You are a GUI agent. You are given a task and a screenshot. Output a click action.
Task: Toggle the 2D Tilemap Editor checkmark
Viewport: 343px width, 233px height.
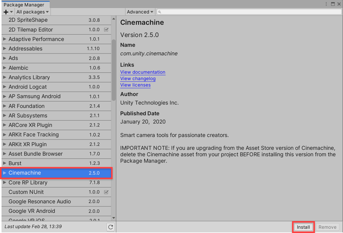(x=106, y=30)
